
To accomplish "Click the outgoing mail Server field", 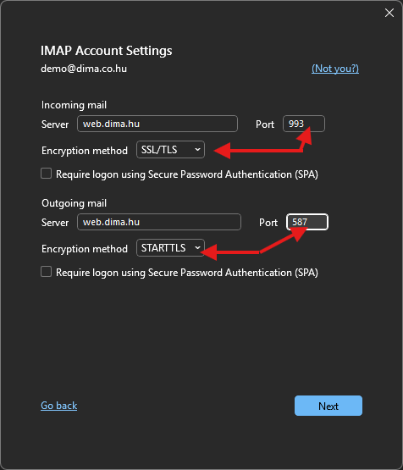I will 159,222.
